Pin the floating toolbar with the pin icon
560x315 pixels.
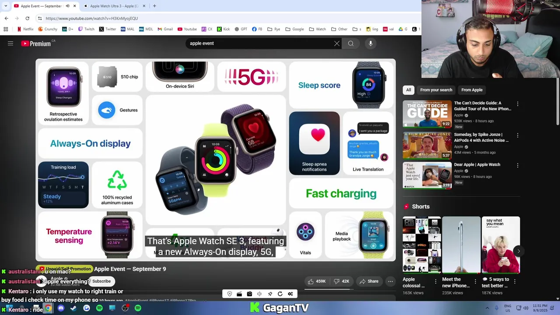[x=270, y=294]
